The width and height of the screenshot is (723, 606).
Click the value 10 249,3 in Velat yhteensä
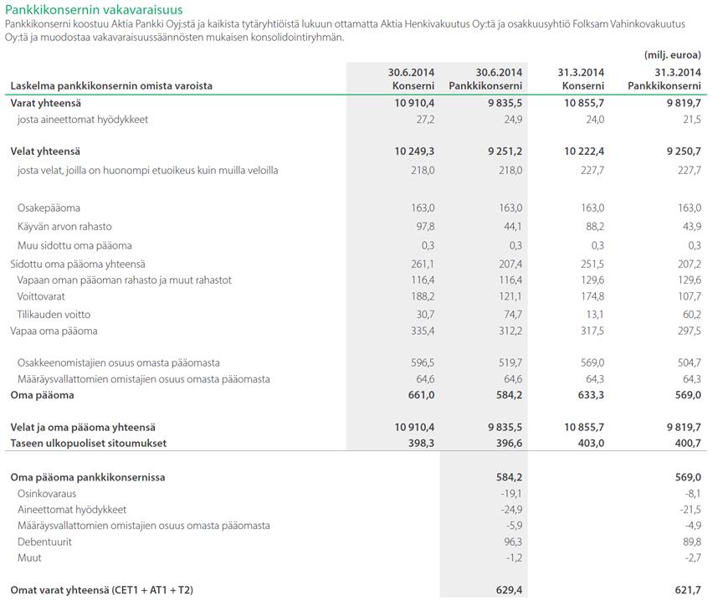414,151
